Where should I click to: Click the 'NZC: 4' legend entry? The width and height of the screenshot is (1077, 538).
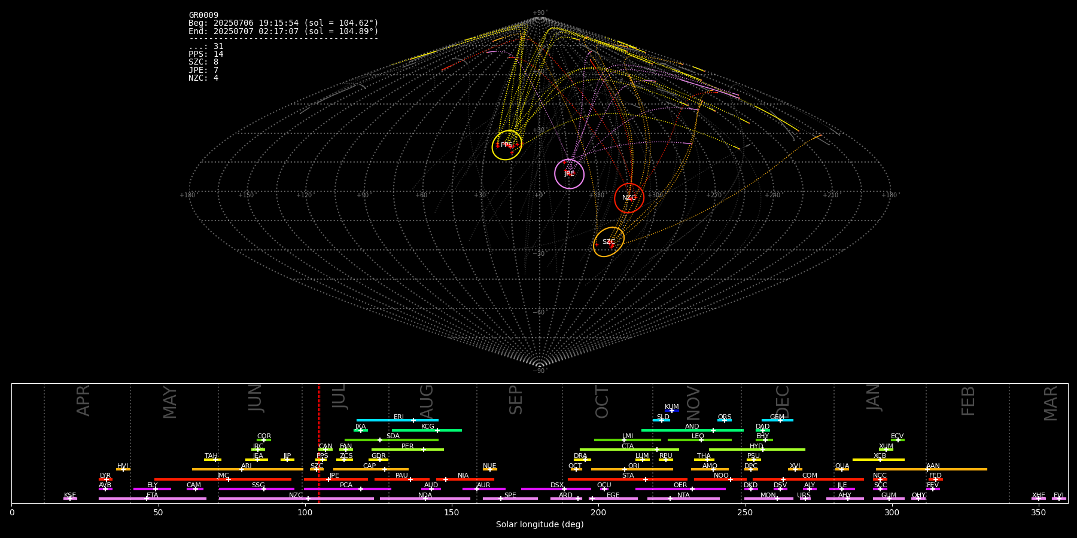tap(203, 78)
